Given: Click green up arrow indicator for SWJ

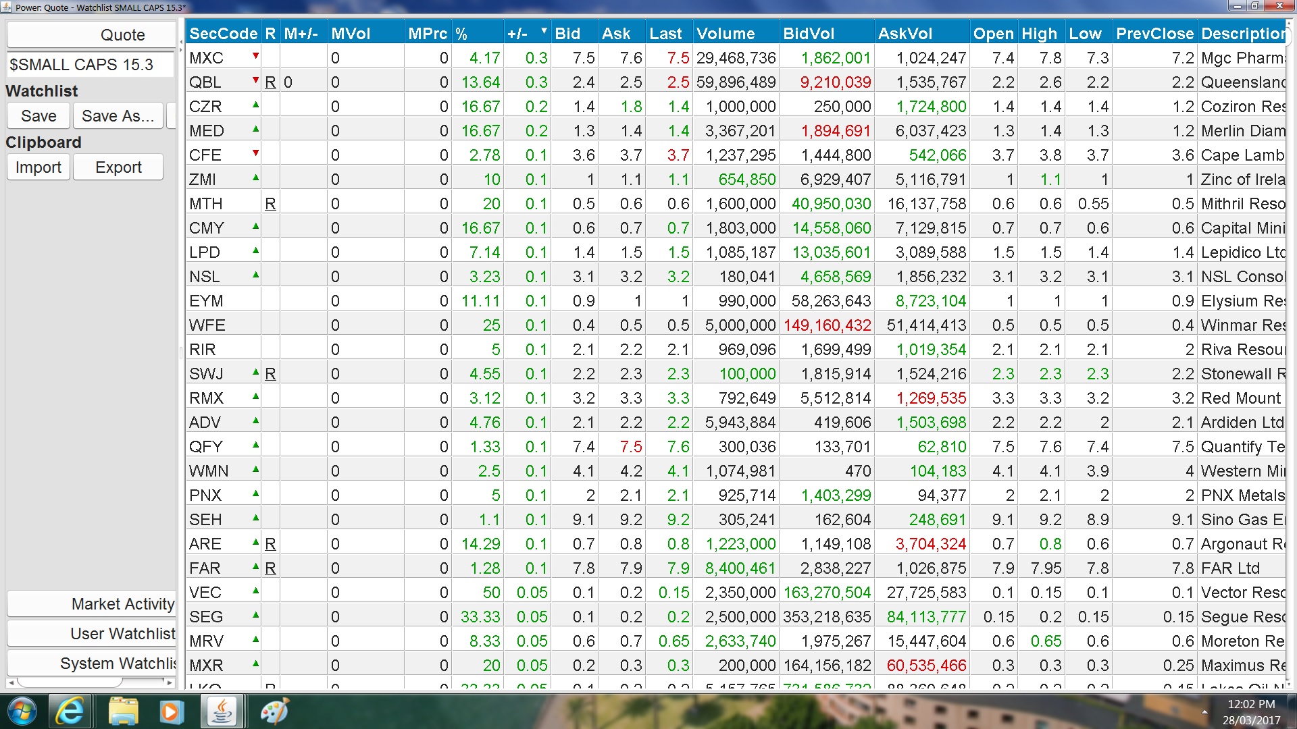Looking at the screenshot, I should point(255,372).
